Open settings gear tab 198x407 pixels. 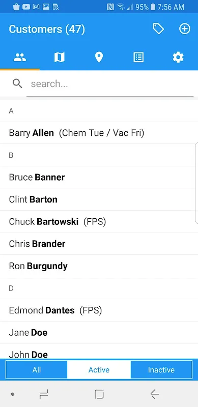click(178, 57)
